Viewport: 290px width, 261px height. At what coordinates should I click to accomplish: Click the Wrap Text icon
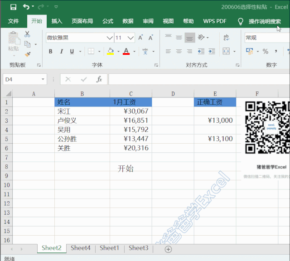[226, 38]
